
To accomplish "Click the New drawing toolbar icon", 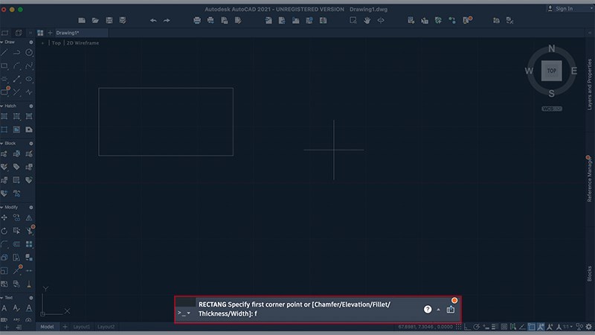I will click(x=82, y=20).
